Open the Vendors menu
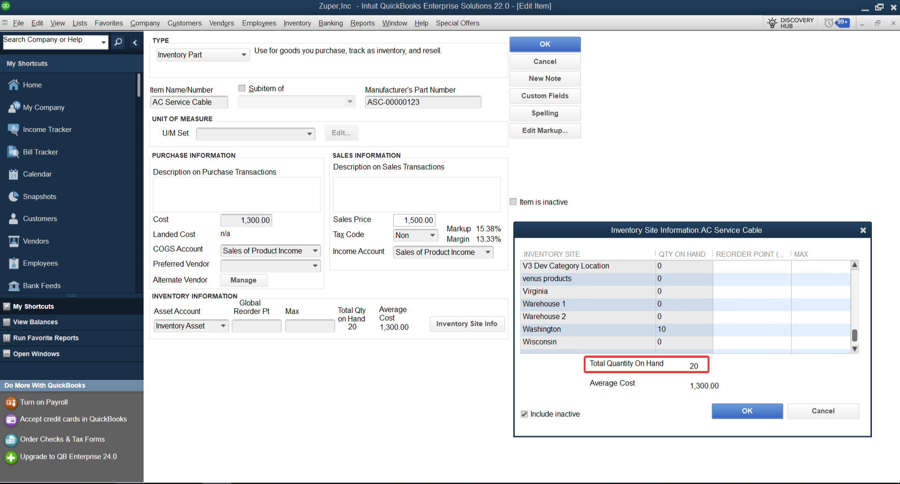This screenshot has height=484, width=900. pos(221,23)
